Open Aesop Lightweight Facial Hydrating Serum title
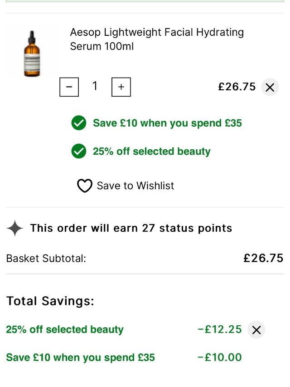 tap(157, 39)
